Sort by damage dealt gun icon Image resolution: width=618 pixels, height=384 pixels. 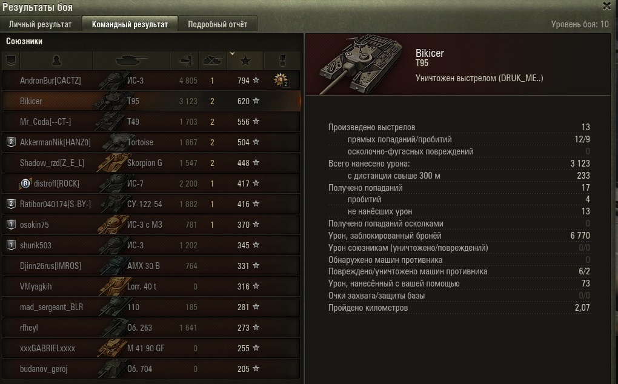(185, 61)
